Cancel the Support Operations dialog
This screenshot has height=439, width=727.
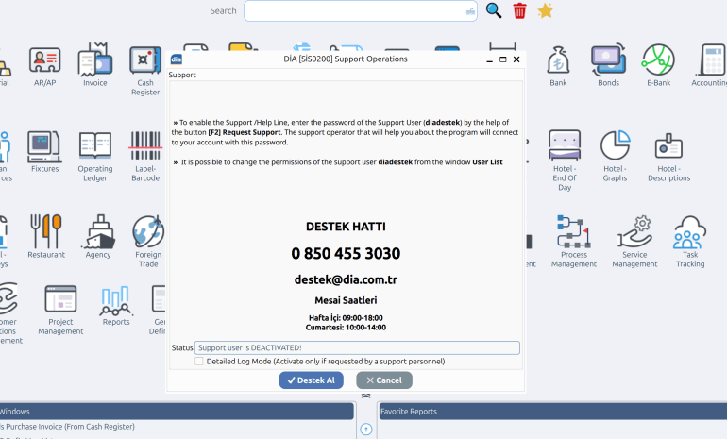tap(384, 380)
